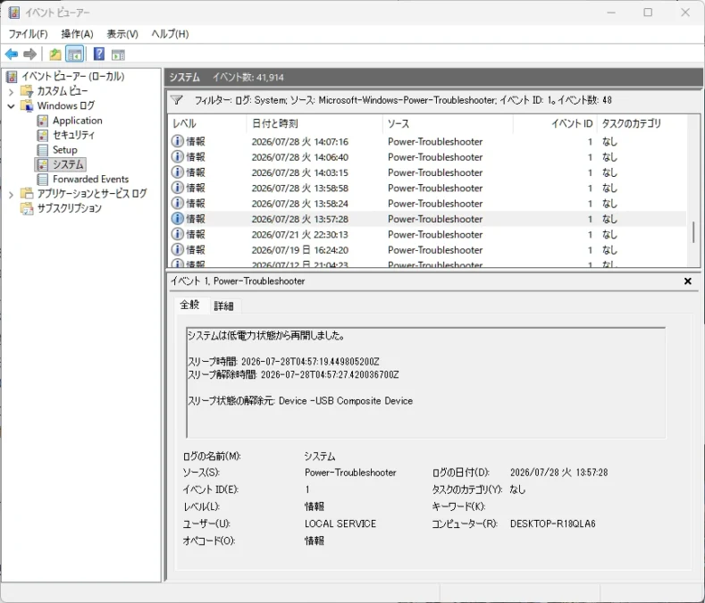
Task: Click Power-Troubleshooter in the 14:03:15 row
Action: click(435, 172)
